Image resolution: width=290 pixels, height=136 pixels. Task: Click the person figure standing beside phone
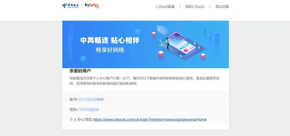coord(168,43)
